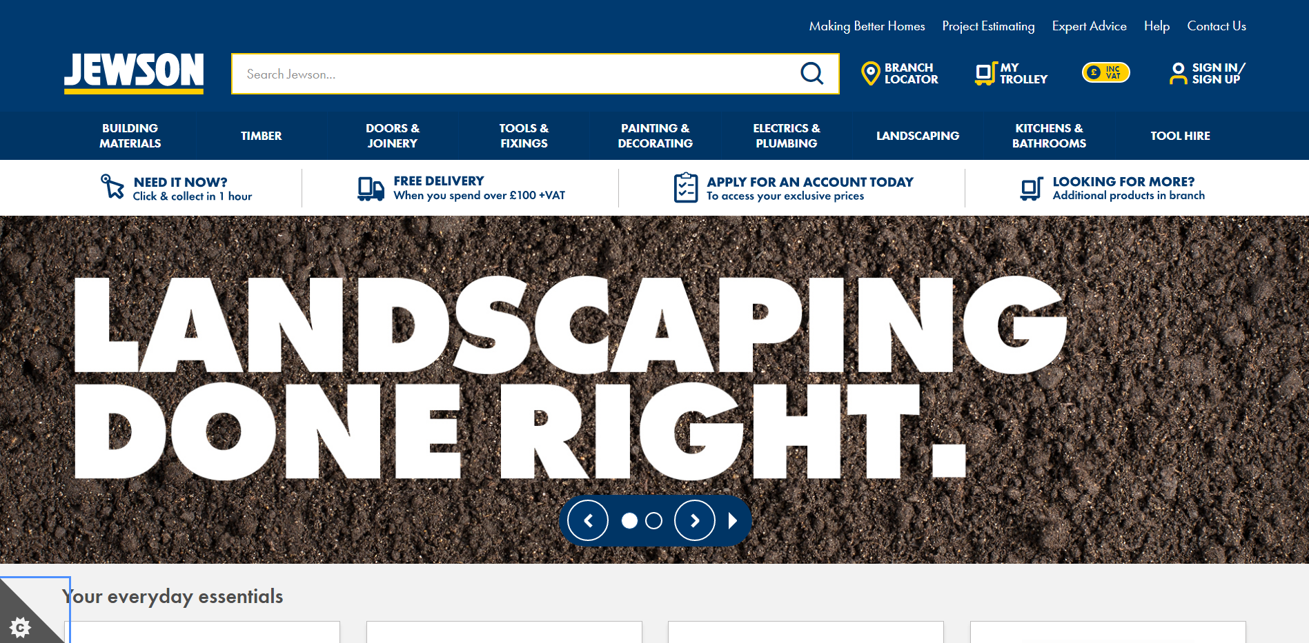Select the second carousel slide dot

653,520
